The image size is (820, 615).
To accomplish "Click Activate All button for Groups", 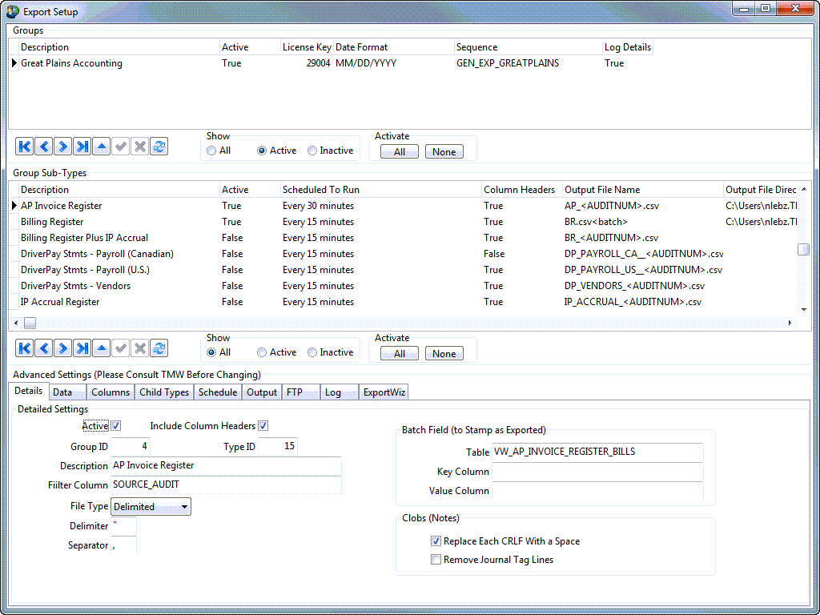I will coord(400,152).
